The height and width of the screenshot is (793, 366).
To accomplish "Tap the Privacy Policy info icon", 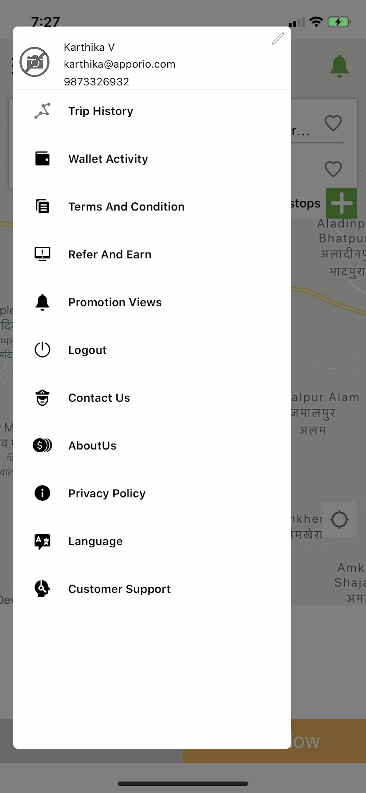I will coord(42,493).
